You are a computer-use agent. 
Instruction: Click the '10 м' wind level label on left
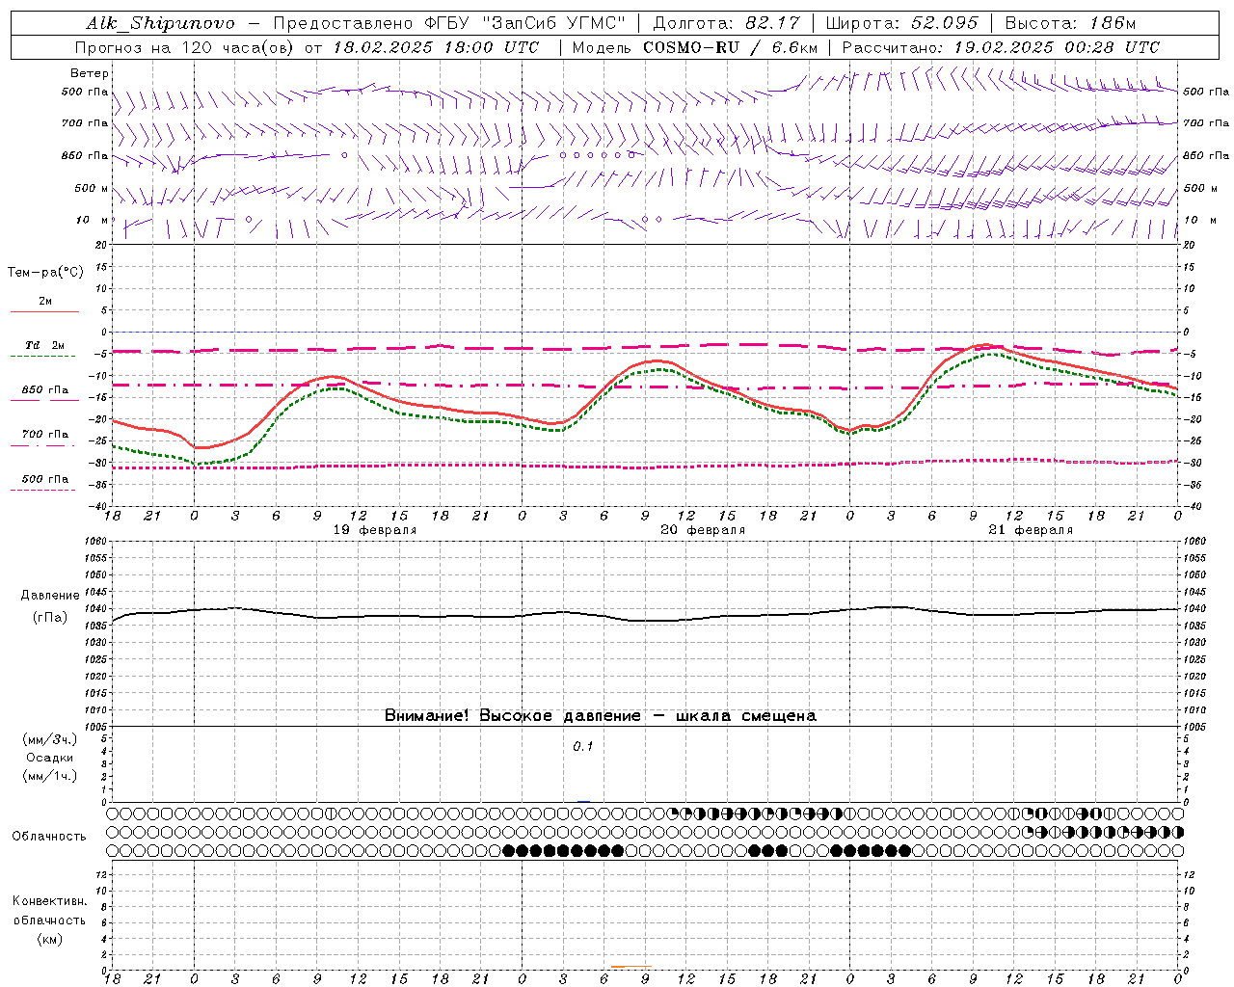click(92, 220)
